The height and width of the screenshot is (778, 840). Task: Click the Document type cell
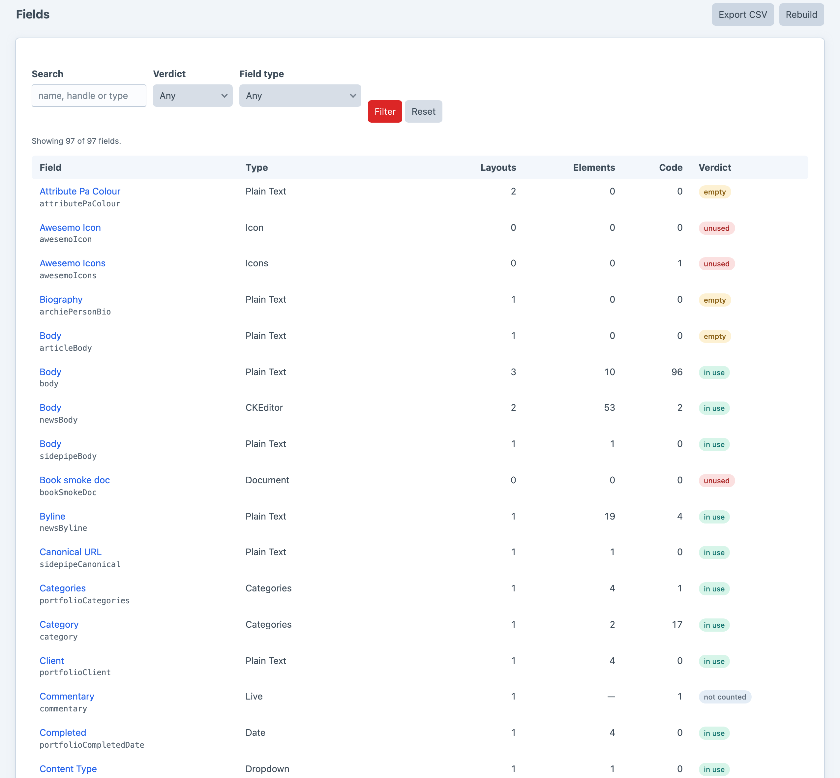(x=267, y=480)
